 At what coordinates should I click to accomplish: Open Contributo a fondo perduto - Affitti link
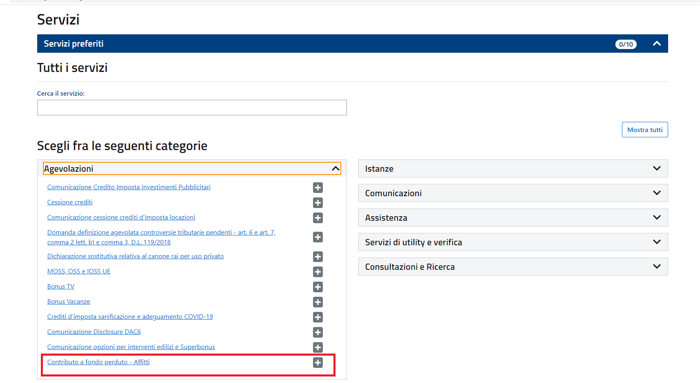98,362
